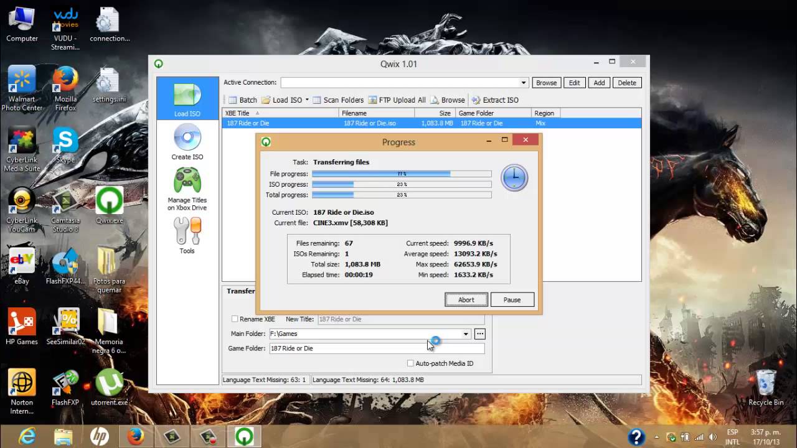Sort by Game Folder column header
This screenshot has width=797, height=448.
coord(493,113)
